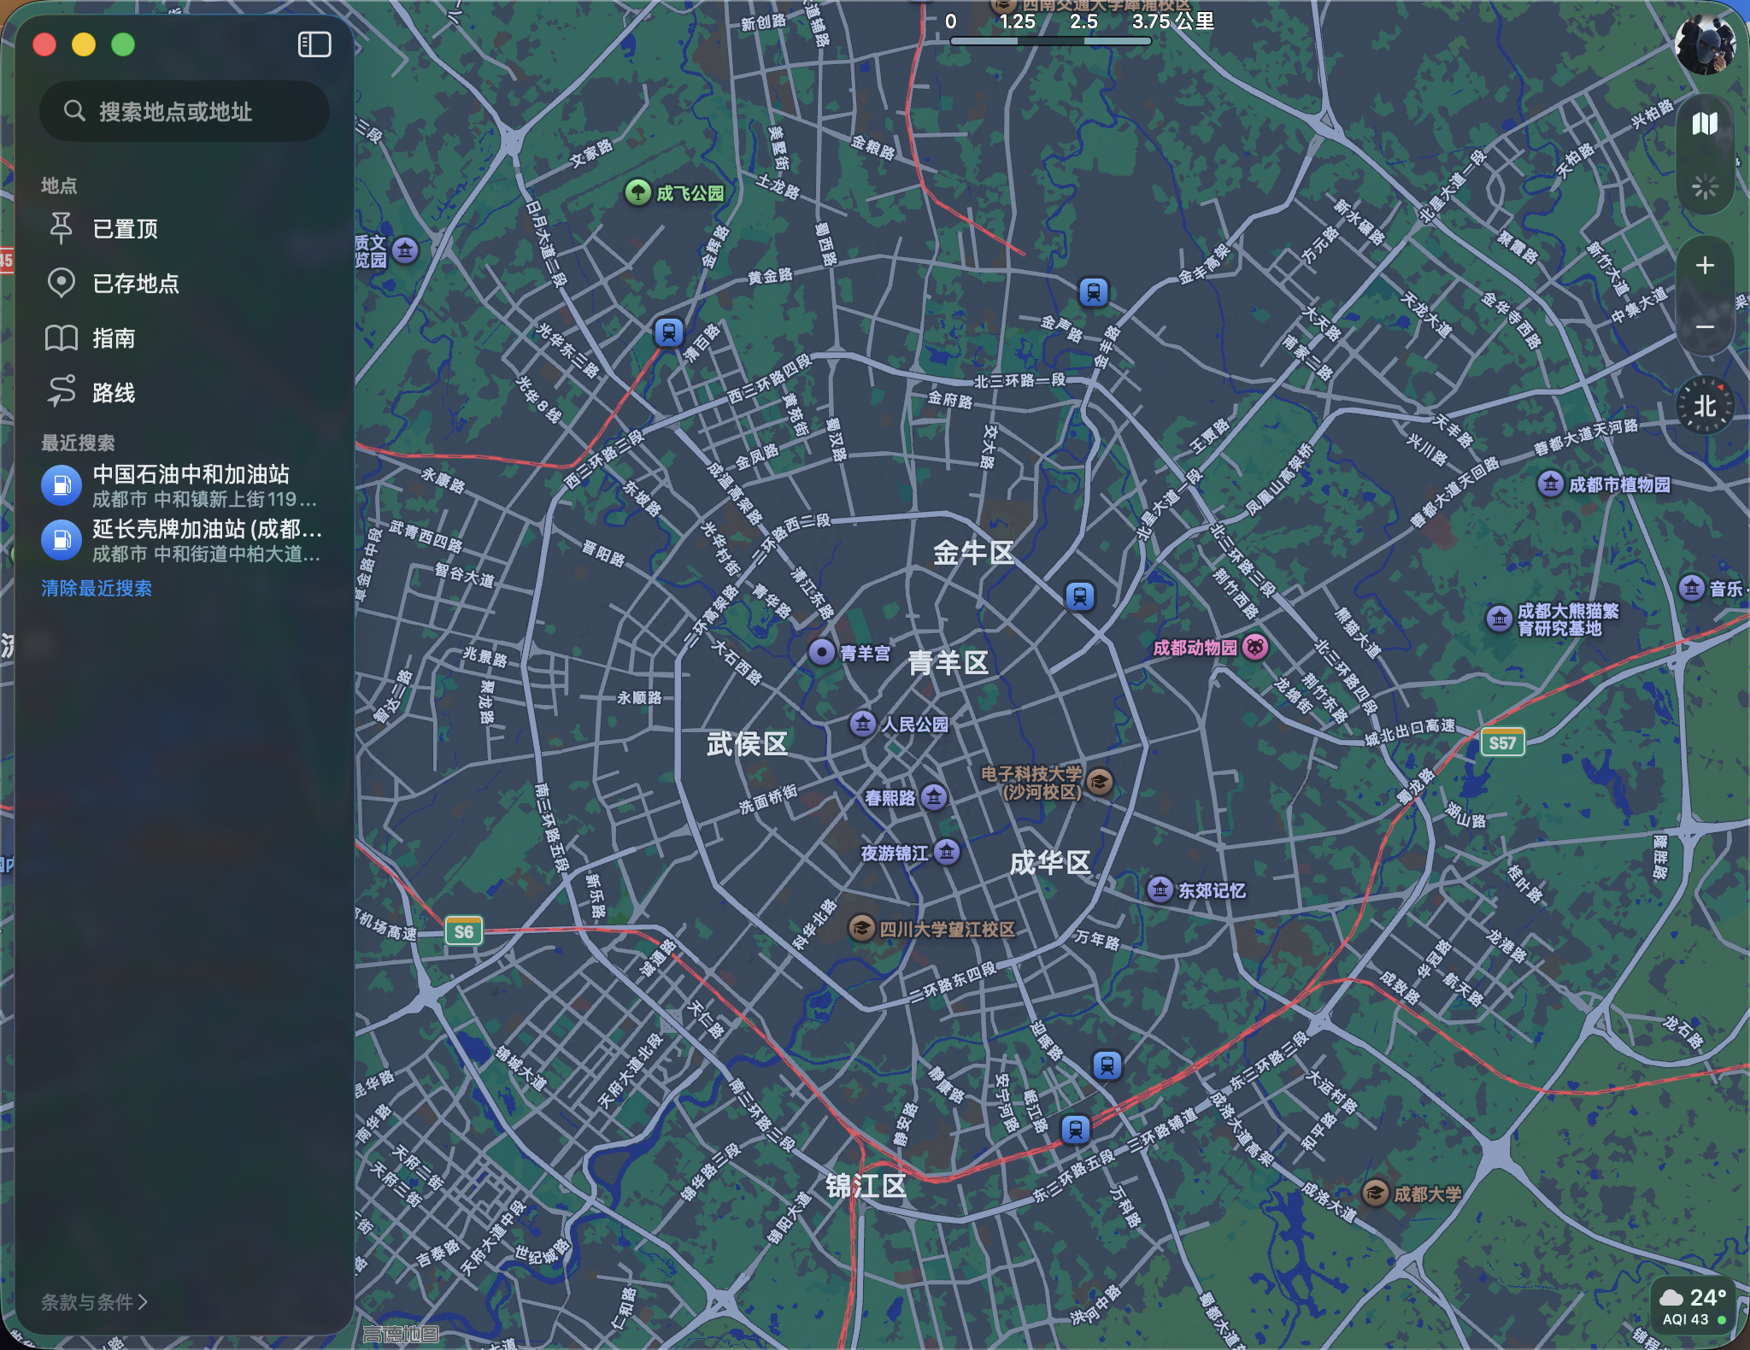Click the search places input field
Screen dimensions: 1750x1350
(185, 112)
